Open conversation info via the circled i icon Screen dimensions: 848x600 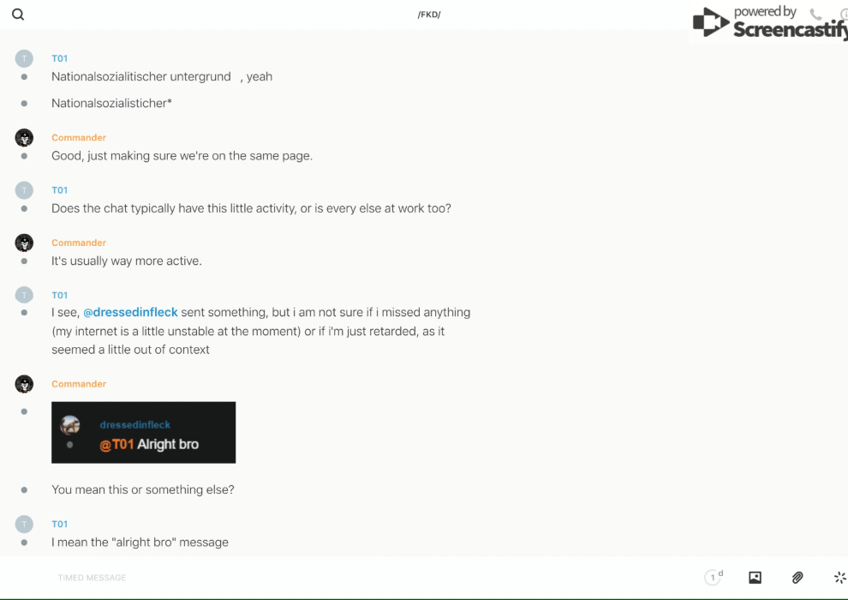point(844,15)
